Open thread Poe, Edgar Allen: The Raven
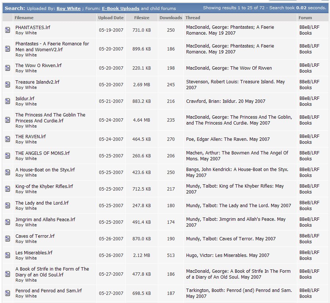The image size is (330, 303). point(228,139)
